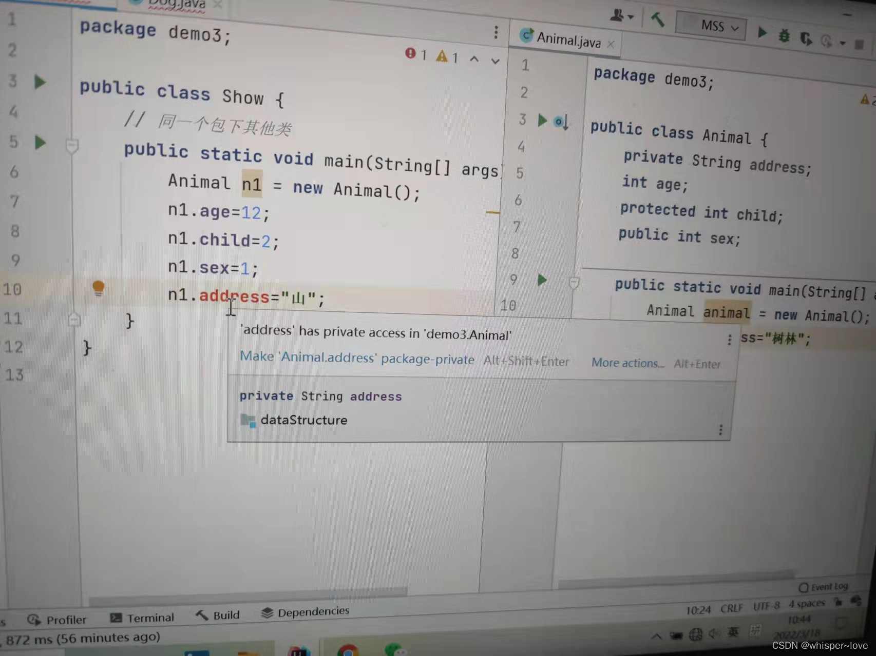
Task: Go to the next highlighted error arrow
Action: point(495,61)
